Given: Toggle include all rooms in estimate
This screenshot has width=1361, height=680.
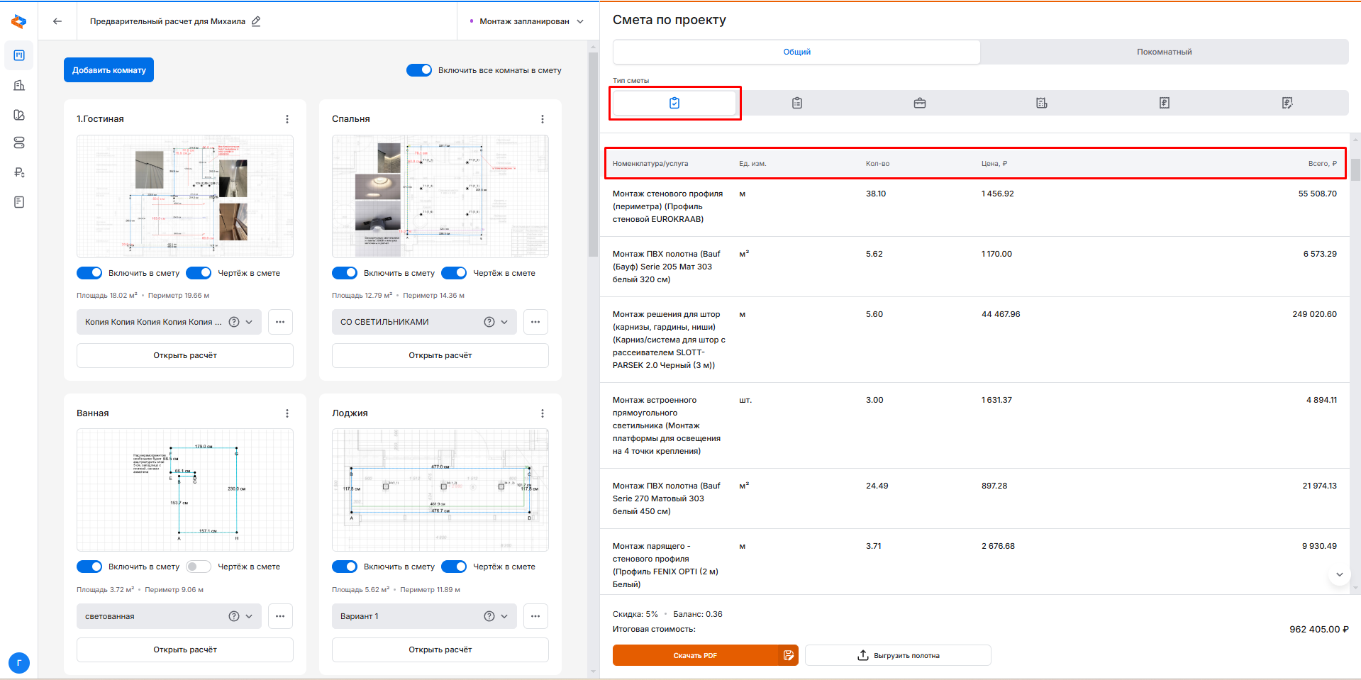Looking at the screenshot, I should coord(419,70).
